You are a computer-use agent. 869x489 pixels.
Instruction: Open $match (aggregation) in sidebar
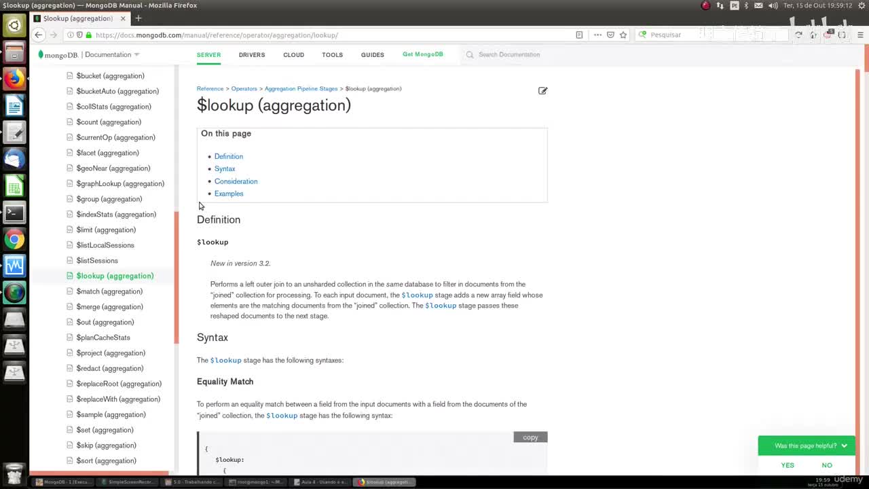pyautogui.click(x=109, y=291)
